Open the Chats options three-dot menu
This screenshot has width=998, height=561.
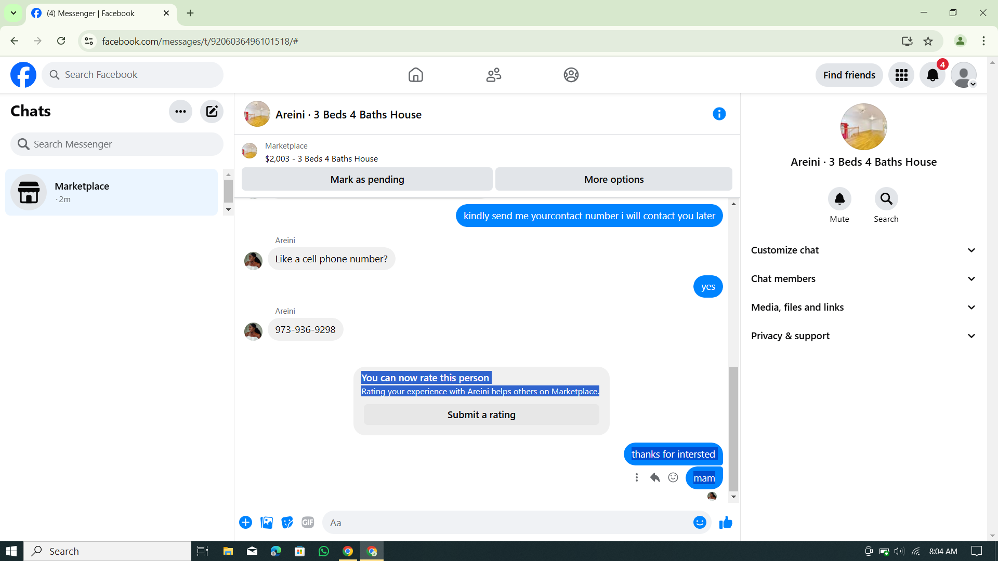(x=180, y=111)
